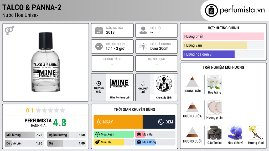Viewport: 269px width, 151px height.
Task: Click the star badge icon above Thương Hiệu
Action: point(99,83)
